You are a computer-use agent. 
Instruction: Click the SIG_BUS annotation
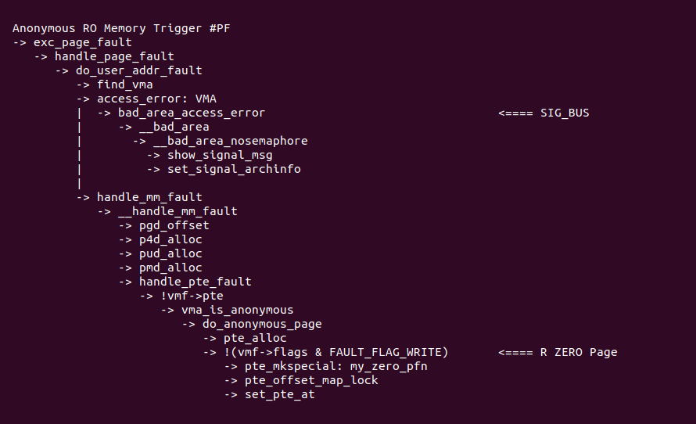(x=565, y=113)
